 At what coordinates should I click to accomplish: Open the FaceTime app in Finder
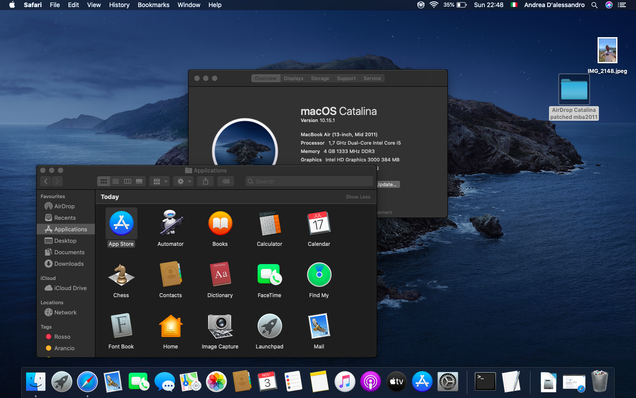coord(269,275)
